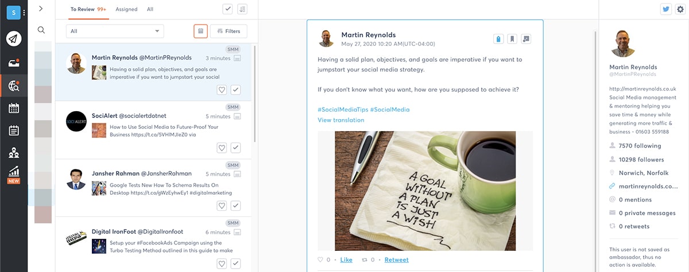Open the inbox tray icon in sidebar
The image size is (689, 272).
(x=14, y=63)
